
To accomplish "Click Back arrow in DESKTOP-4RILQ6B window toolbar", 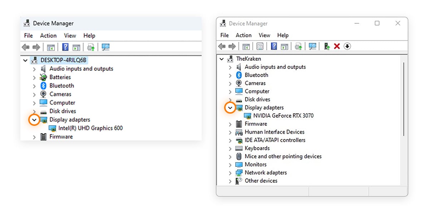I will pyautogui.click(x=26, y=47).
